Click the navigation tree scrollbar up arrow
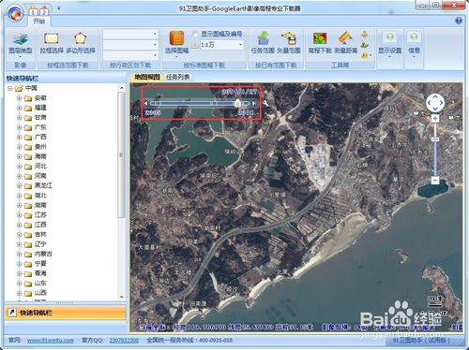469x350 pixels. pyautogui.click(x=122, y=88)
